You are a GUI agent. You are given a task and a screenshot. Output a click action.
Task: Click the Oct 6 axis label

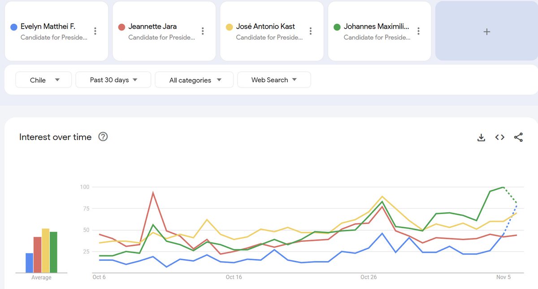click(99, 277)
